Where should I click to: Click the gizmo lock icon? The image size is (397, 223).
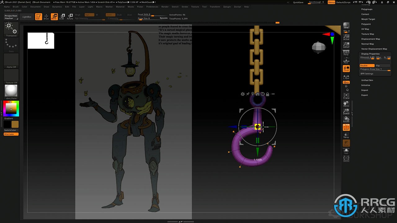(267, 94)
